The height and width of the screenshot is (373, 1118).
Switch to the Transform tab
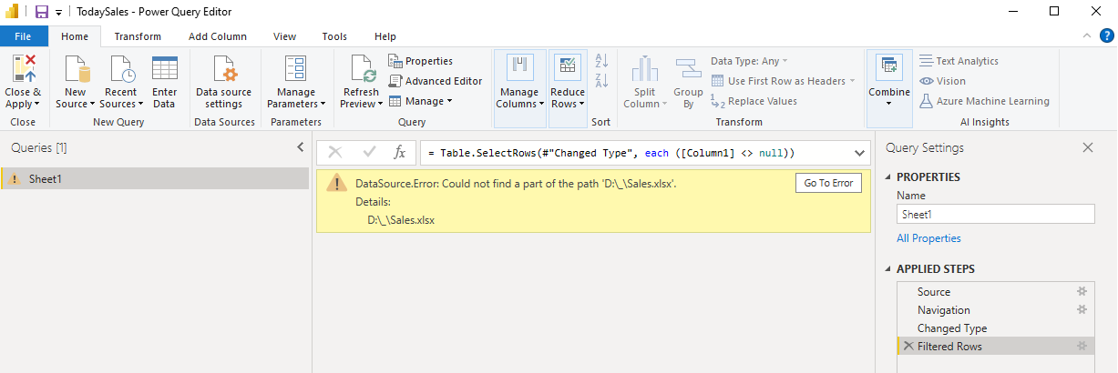click(138, 36)
